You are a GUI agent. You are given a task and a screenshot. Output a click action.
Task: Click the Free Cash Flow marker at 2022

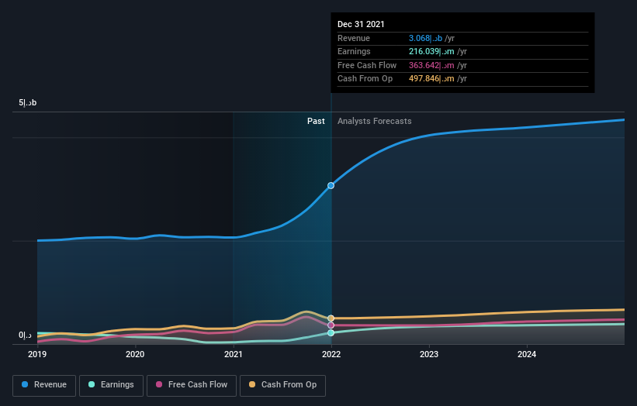click(x=331, y=325)
